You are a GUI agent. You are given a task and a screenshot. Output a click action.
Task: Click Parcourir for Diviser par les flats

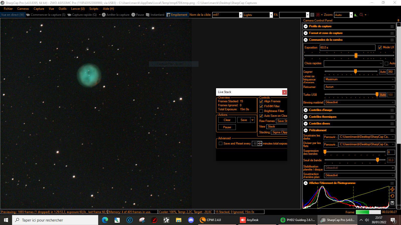[x=331, y=144]
